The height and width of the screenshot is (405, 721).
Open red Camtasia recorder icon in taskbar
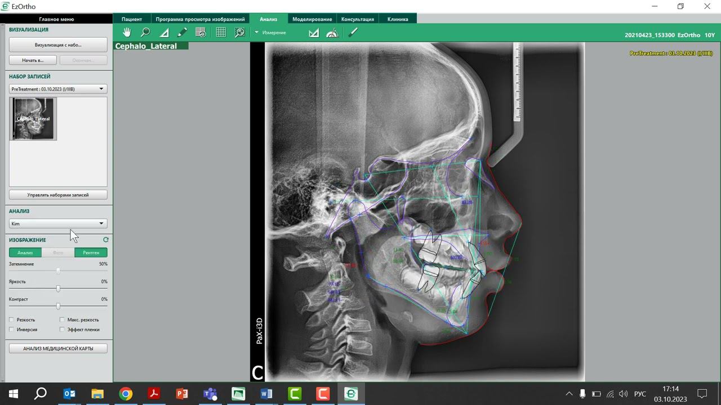point(323,394)
